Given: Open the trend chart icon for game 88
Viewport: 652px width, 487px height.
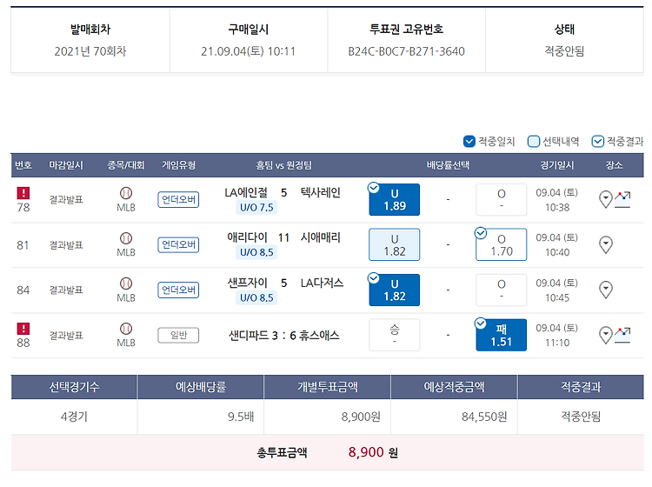Looking at the screenshot, I should (622, 335).
